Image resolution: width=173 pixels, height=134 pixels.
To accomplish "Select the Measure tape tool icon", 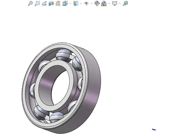I will [x=125, y=3].
